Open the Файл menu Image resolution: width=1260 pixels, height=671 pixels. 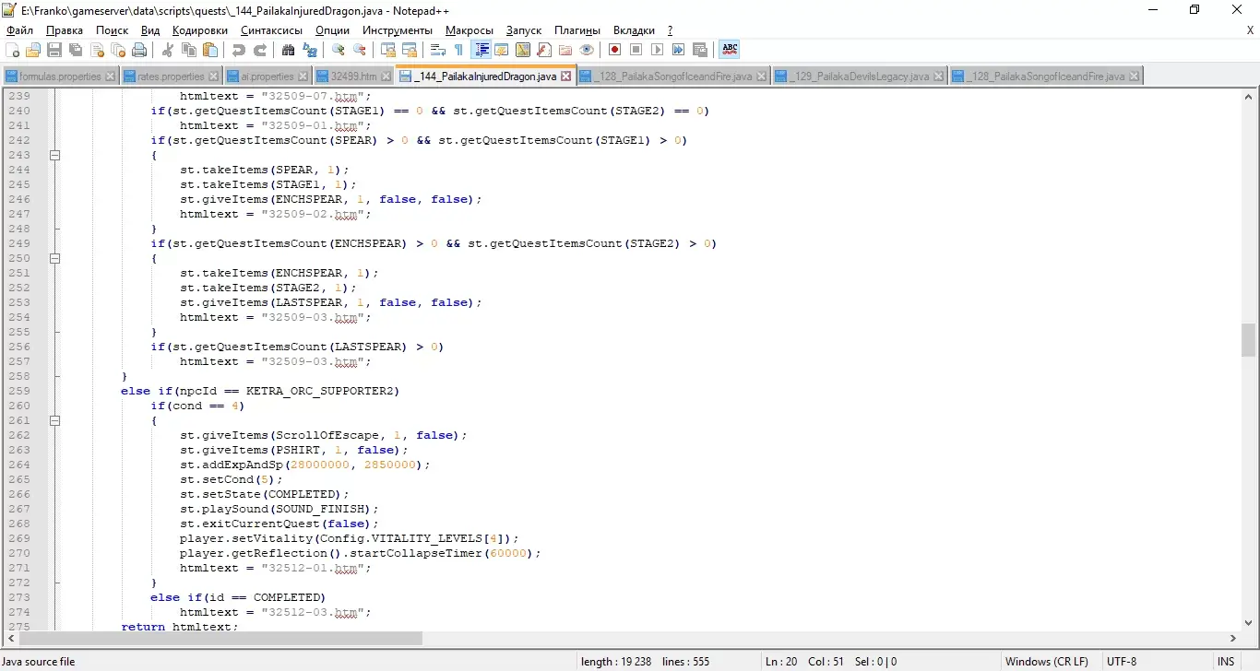(x=19, y=30)
